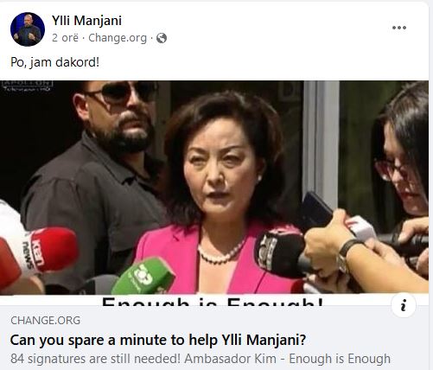Click the globe public audience icon
433x370 pixels.
(x=162, y=38)
